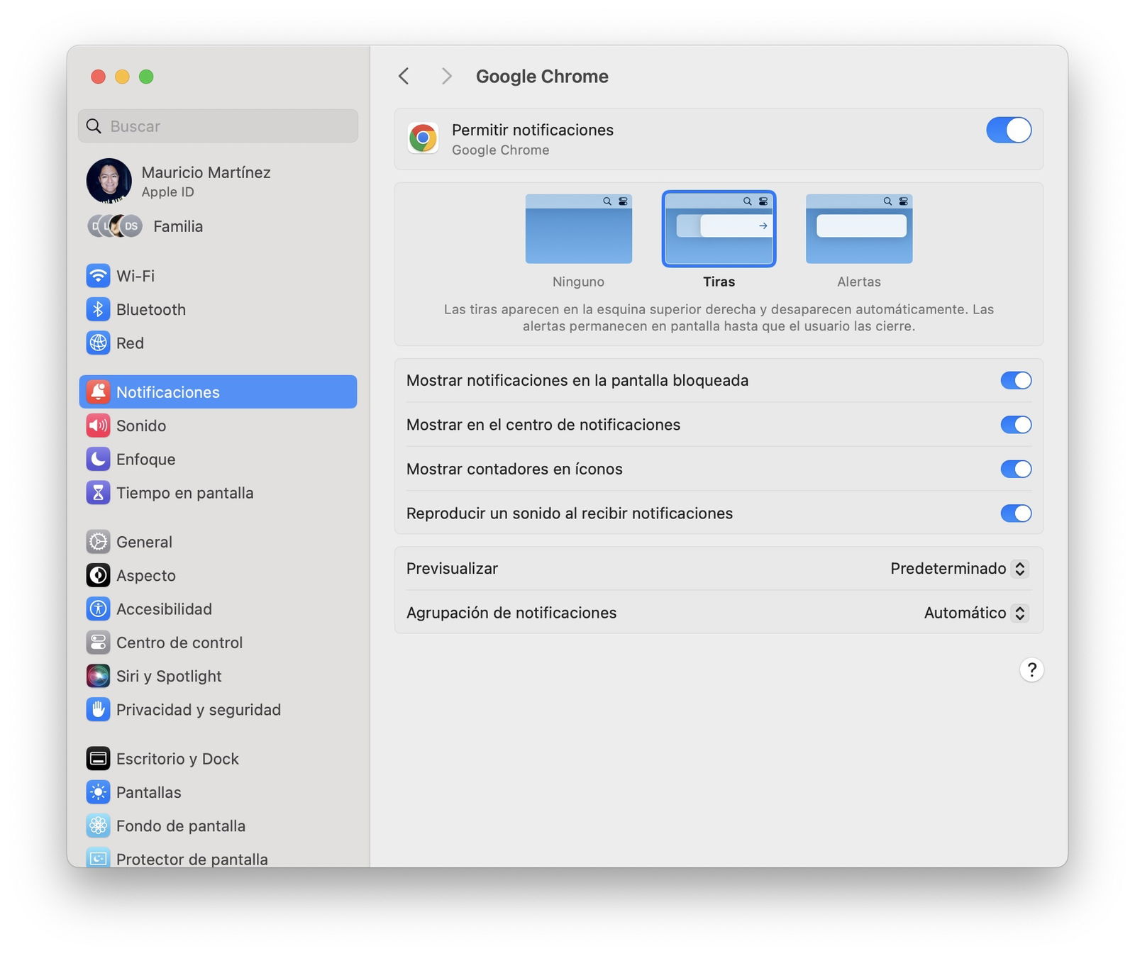
Task: Click Privacidad y seguridad hand icon
Action: pyautogui.click(x=98, y=710)
